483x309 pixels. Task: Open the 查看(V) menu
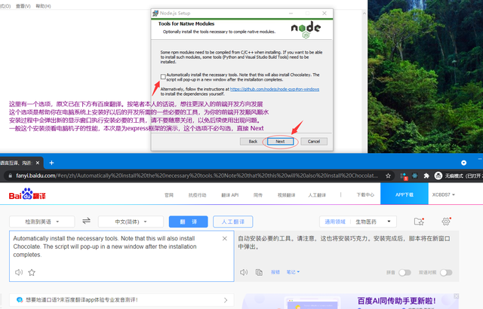tap(23, 6)
